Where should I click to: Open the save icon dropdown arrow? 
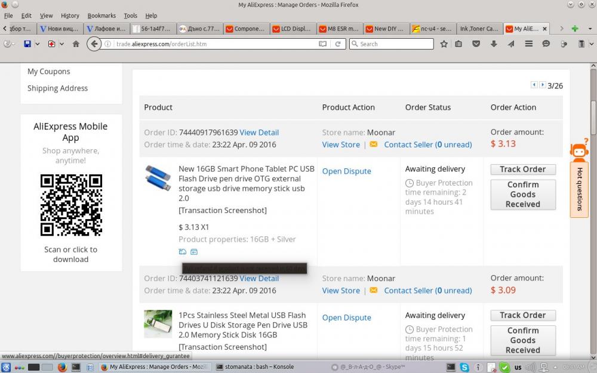37,44
